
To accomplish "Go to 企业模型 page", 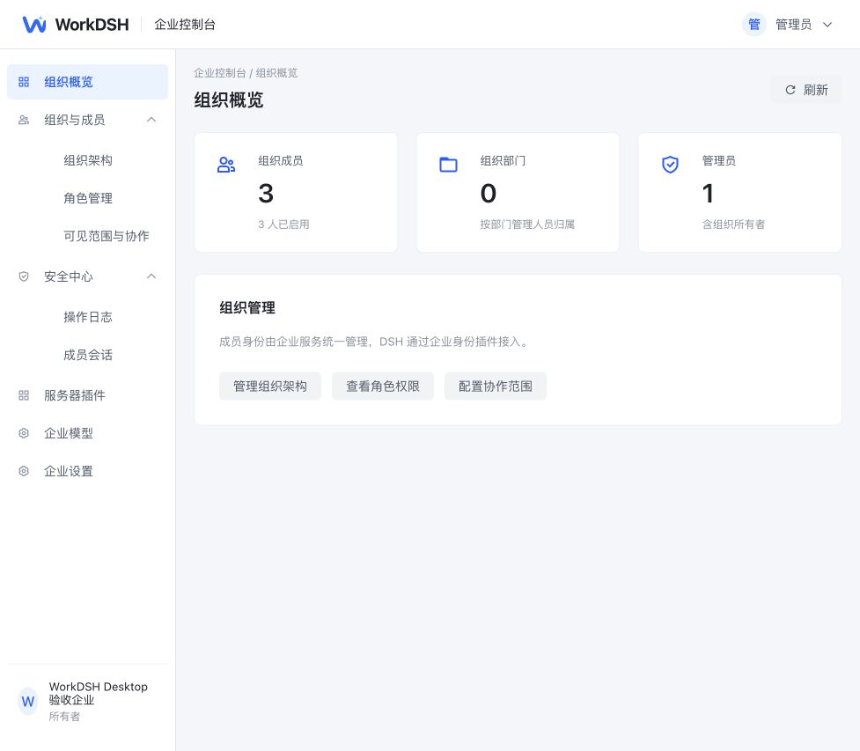I will (x=69, y=433).
